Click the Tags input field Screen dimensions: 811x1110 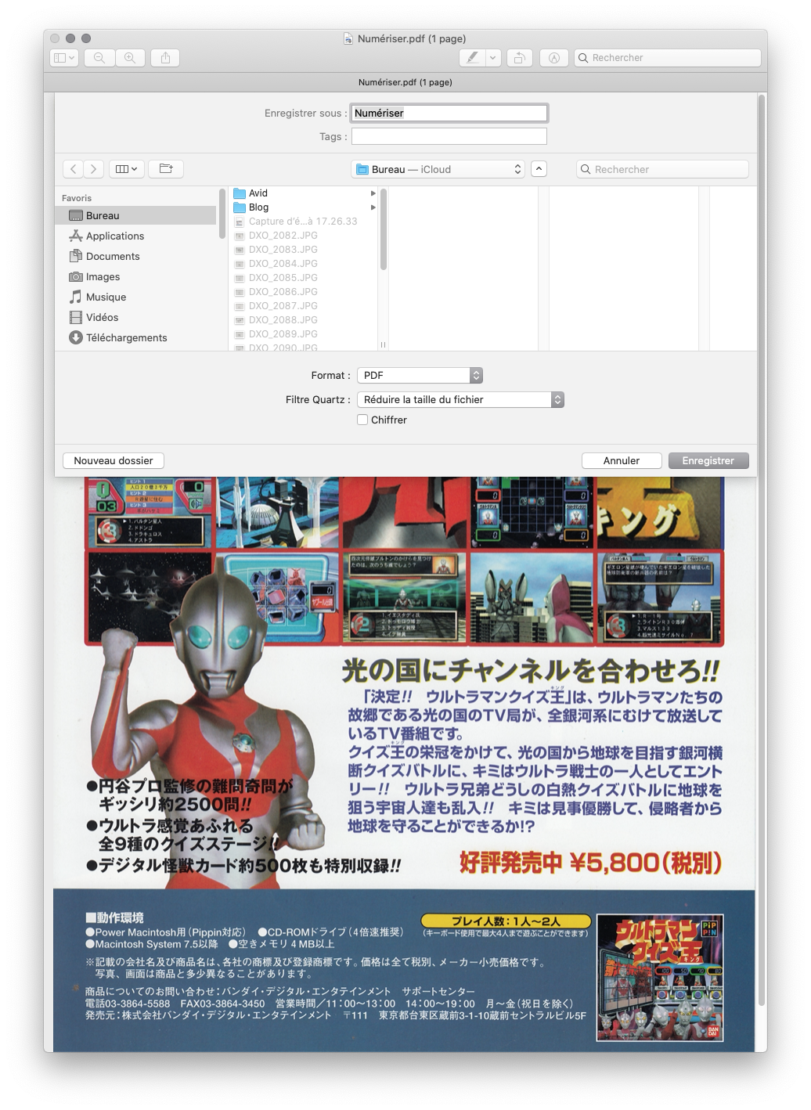coord(449,137)
